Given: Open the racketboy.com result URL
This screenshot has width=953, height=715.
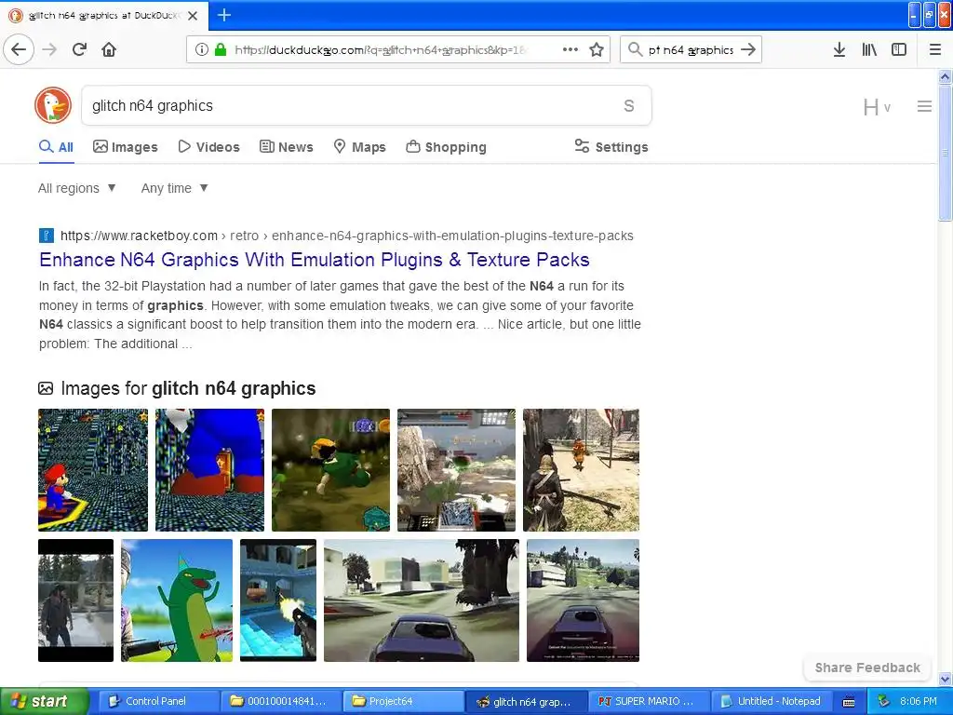Looking at the screenshot, I should pyautogui.click(x=346, y=236).
